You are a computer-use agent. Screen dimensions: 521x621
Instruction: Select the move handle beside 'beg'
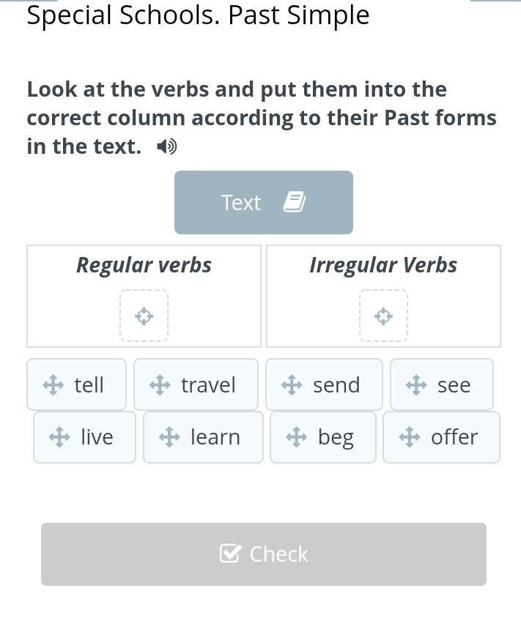(296, 437)
